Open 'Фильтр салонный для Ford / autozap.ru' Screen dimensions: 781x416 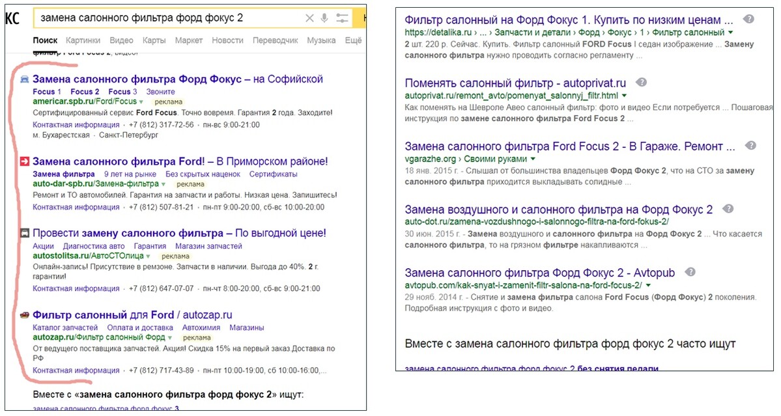pyautogui.click(x=132, y=315)
